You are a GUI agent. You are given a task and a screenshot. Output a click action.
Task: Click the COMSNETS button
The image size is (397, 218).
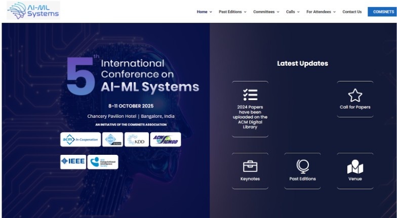tap(382, 12)
